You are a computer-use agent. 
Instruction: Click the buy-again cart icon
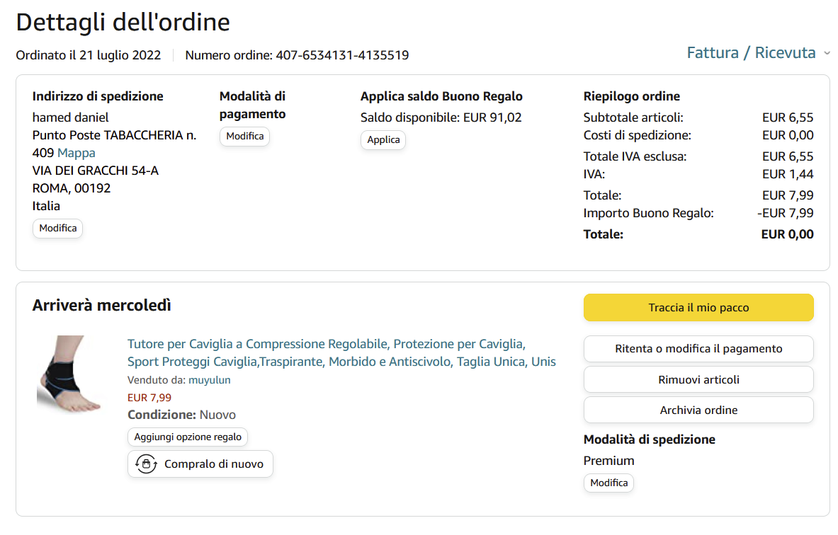(146, 464)
